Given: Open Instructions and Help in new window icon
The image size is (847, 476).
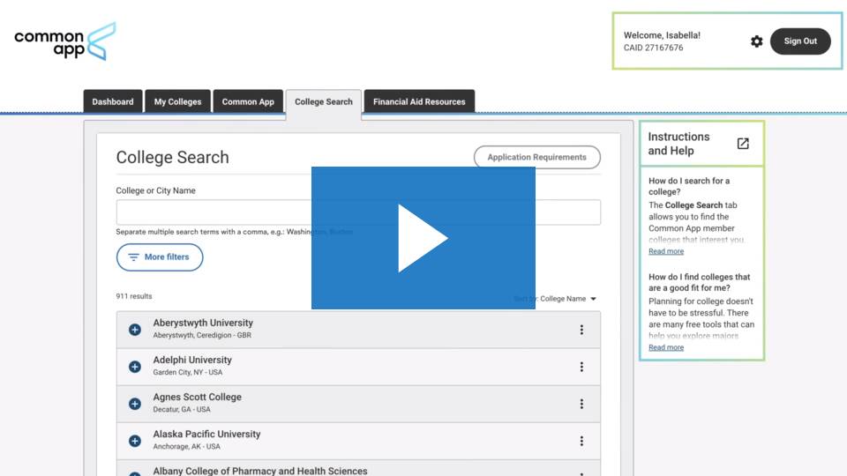Looking at the screenshot, I should click(743, 144).
